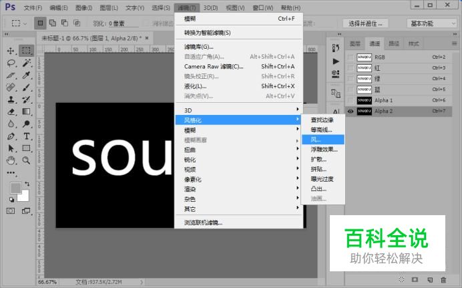This screenshot has width=462, height=288.
Task: Switch to the 路径 panel tab
Action: pyautogui.click(x=394, y=43)
